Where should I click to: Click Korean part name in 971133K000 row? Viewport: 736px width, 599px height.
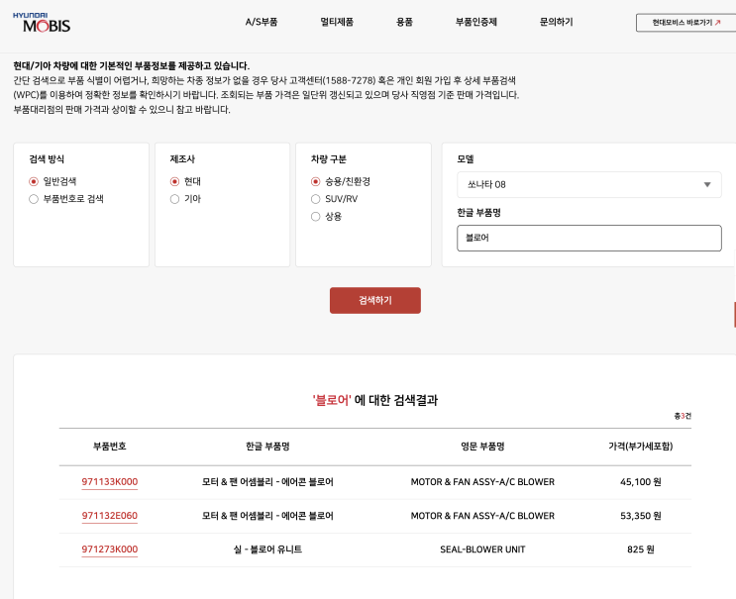tap(267, 482)
